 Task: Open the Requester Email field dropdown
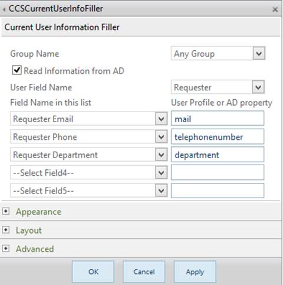pos(88,119)
